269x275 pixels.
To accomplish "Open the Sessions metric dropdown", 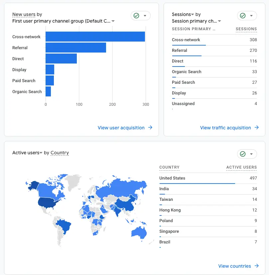I will [x=183, y=14].
